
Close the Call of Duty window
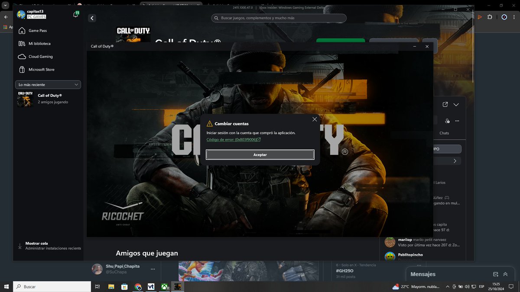427,46
